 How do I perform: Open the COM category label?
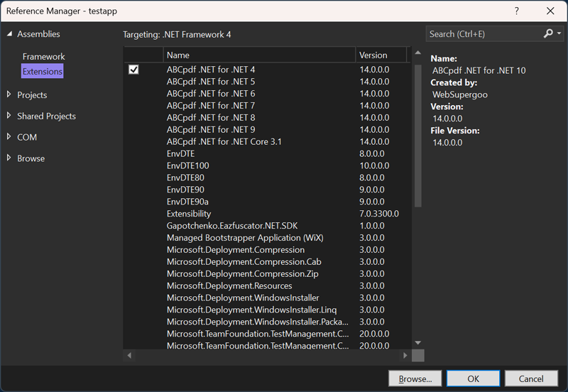[27, 137]
